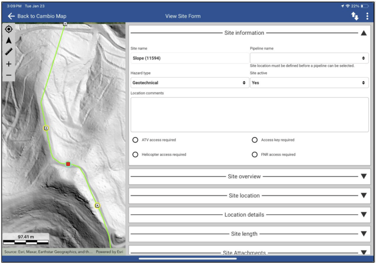Select the GPS locate tool on map
Screen dimensions: 376x264
coord(8,29)
